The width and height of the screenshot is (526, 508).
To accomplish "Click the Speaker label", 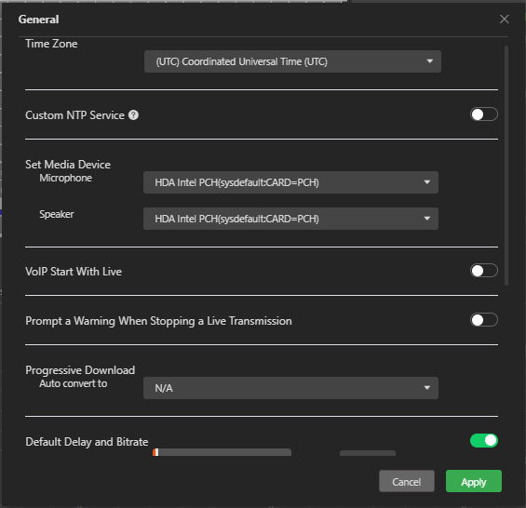I will tap(57, 214).
